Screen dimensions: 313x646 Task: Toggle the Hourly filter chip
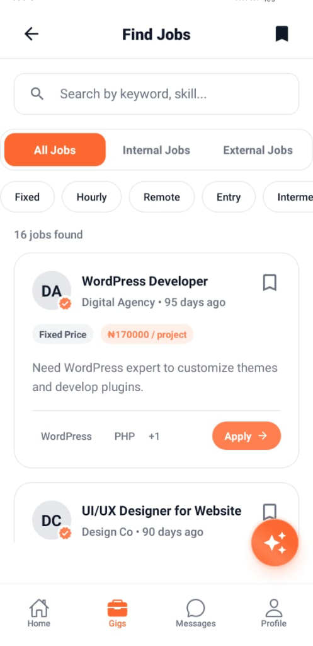pos(92,197)
